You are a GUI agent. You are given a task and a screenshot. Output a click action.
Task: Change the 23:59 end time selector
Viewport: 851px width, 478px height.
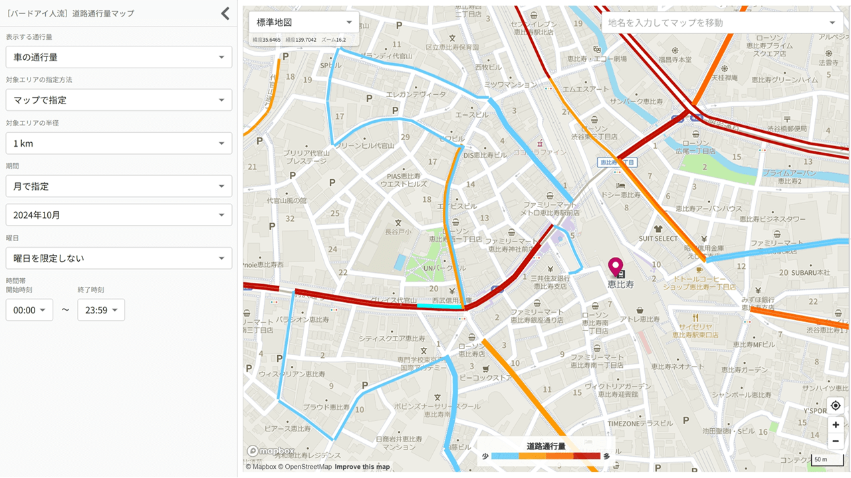point(101,310)
